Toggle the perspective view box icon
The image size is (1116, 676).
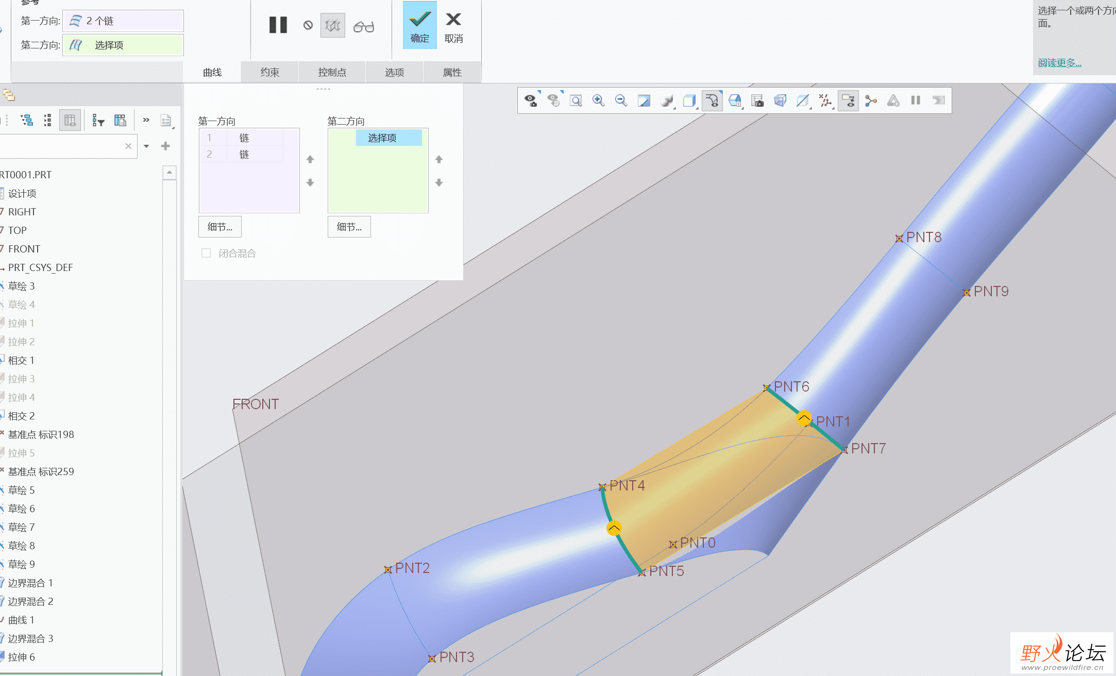point(780,100)
